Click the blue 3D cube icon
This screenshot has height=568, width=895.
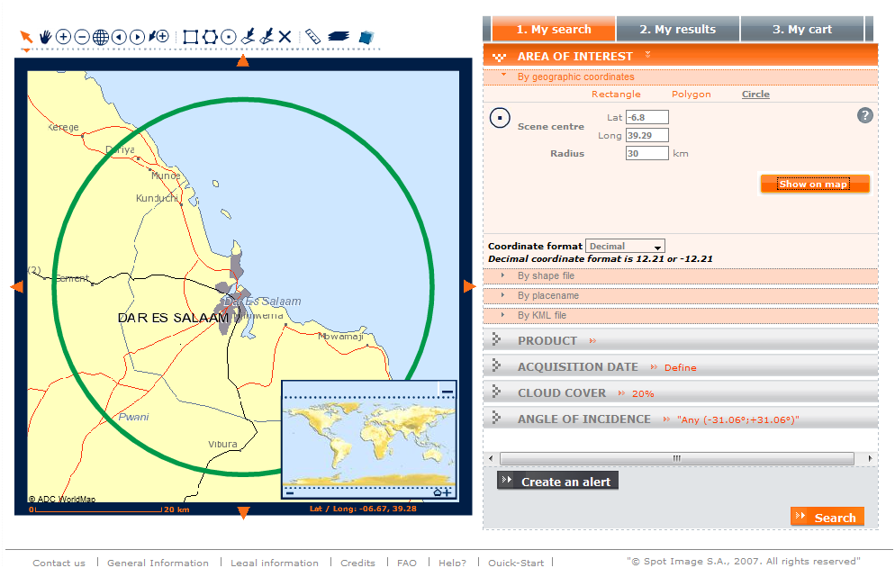pos(366,37)
